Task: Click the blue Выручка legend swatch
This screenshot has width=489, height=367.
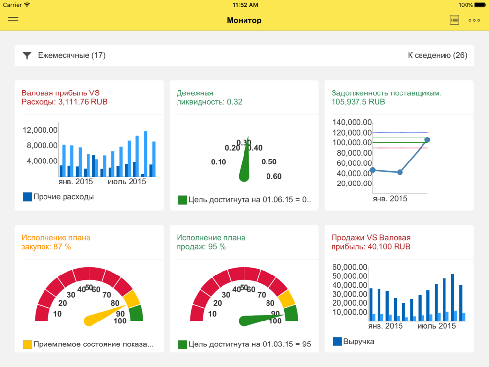Action: pyautogui.click(x=337, y=342)
